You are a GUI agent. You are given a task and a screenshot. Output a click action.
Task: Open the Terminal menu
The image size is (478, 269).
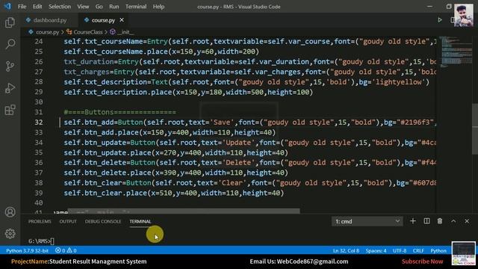coord(136,7)
